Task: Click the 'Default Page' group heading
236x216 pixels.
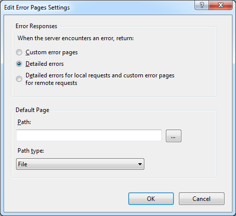Action: click(x=33, y=110)
